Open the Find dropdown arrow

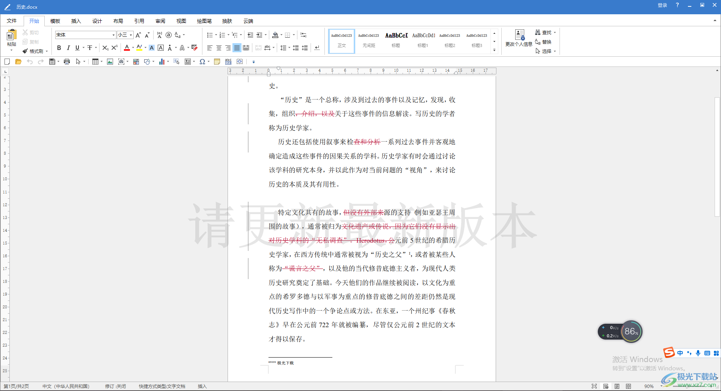[x=555, y=33]
